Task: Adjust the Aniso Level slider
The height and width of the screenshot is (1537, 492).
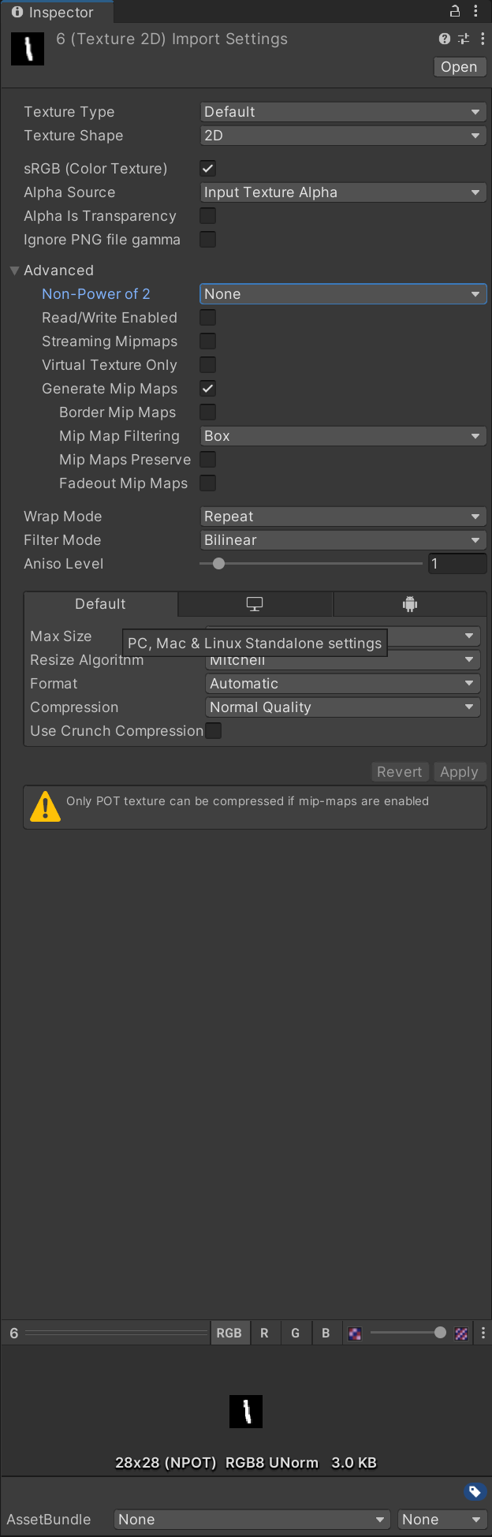Action: 218,563
